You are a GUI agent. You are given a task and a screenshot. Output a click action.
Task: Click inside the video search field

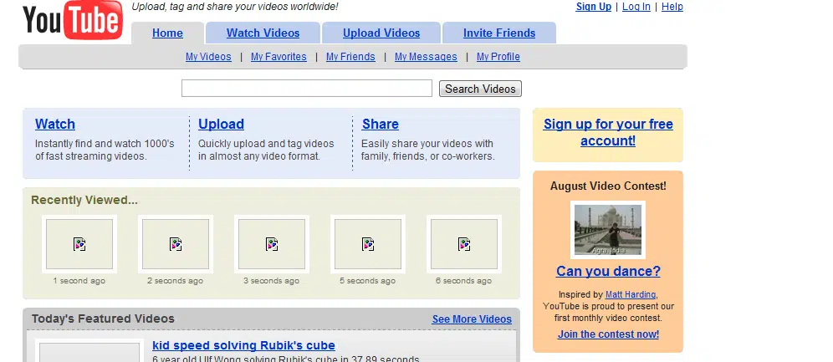pyautogui.click(x=306, y=89)
